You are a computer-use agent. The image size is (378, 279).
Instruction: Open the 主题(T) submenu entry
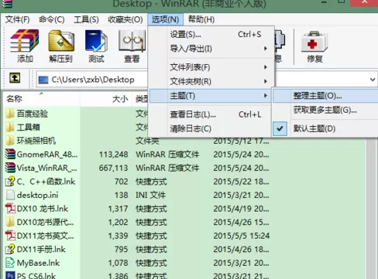click(x=211, y=96)
